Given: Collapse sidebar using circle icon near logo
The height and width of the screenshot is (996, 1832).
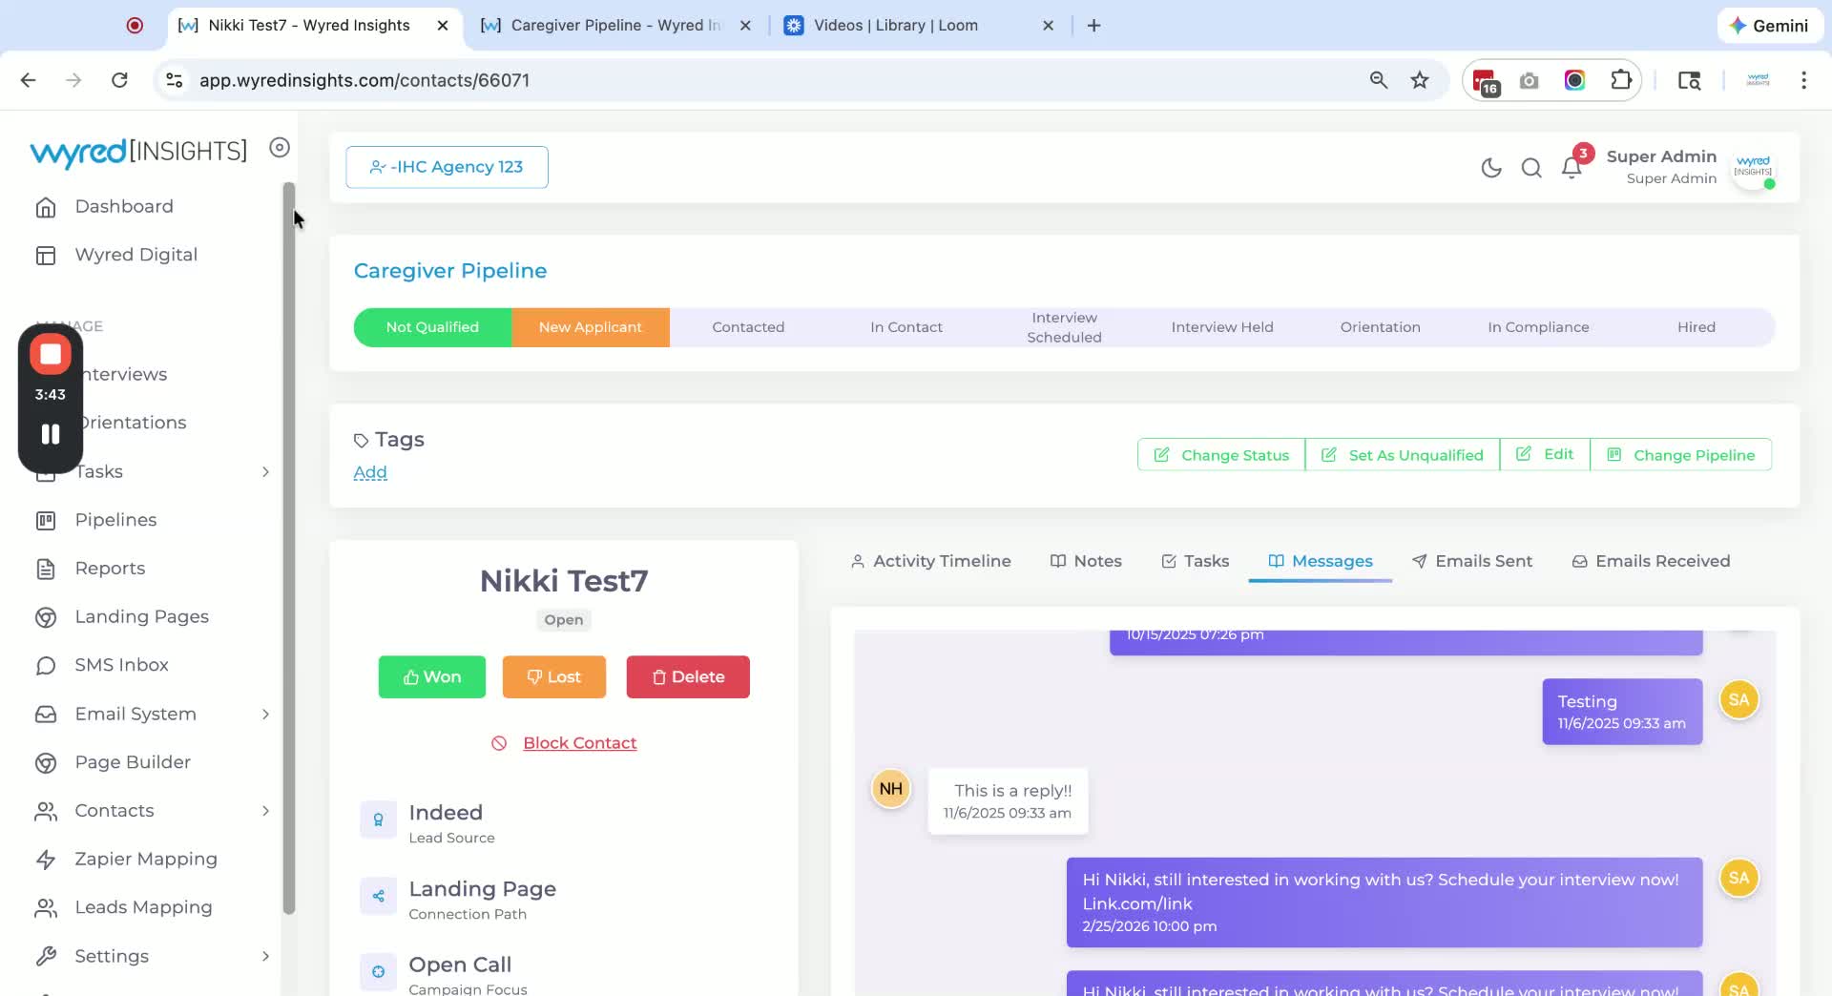Looking at the screenshot, I should pos(279,147).
